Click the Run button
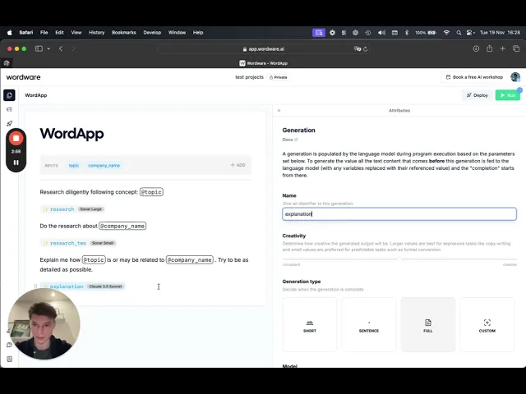This screenshot has height=394, width=526. tap(508, 95)
